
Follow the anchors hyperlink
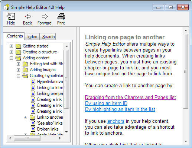pyautogui.click(x=116, y=121)
